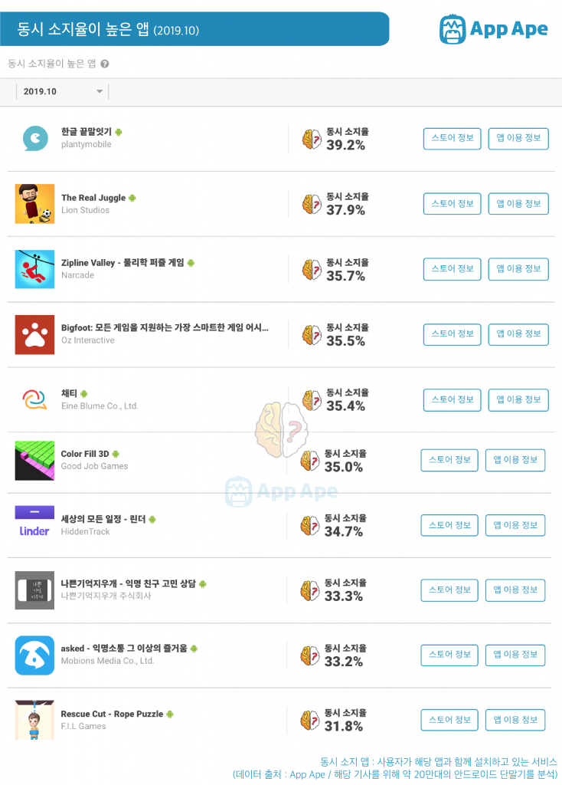Screen dimensions: 562x785
Task: Open 스토어 정보 for 한글 끝말잇기
Action: [452, 139]
